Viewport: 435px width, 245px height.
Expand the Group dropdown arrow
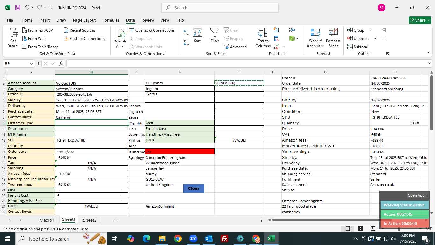(x=371, y=30)
